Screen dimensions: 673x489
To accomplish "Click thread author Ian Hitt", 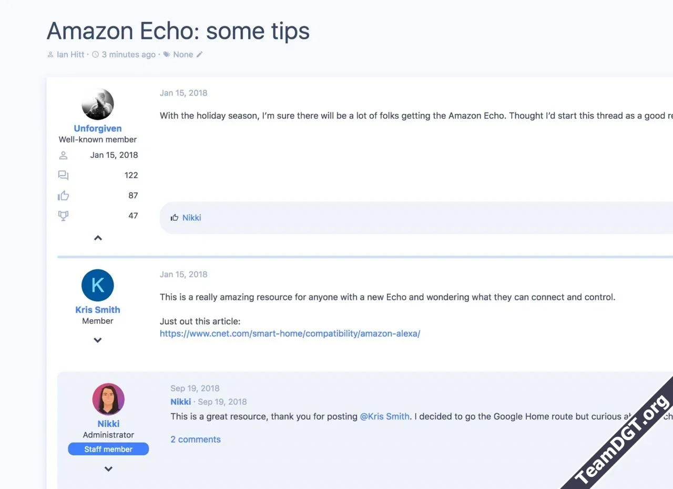I will click(x=70, y=55).
